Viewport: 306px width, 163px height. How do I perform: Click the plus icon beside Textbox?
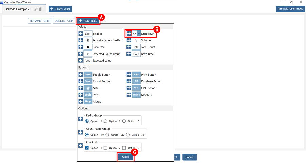(81, 34)
